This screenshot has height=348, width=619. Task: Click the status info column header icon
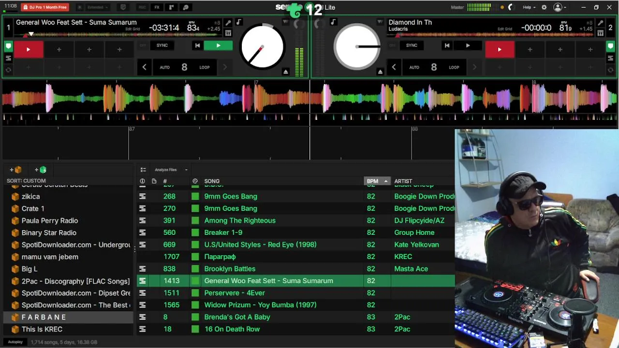pyautogui.click(x=142, y=181)
